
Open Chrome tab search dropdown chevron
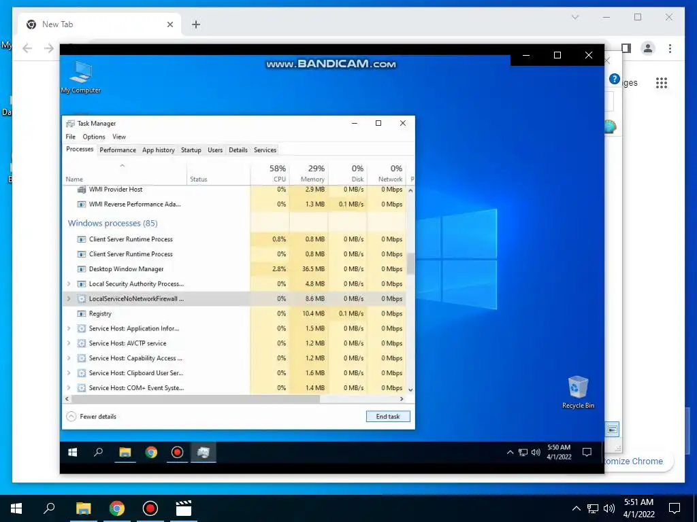tap(575, 17)
